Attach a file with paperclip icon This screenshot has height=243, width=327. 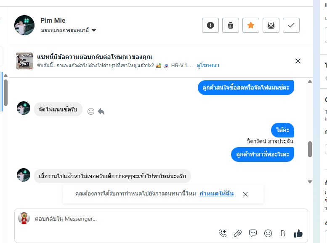click(238, 233)
